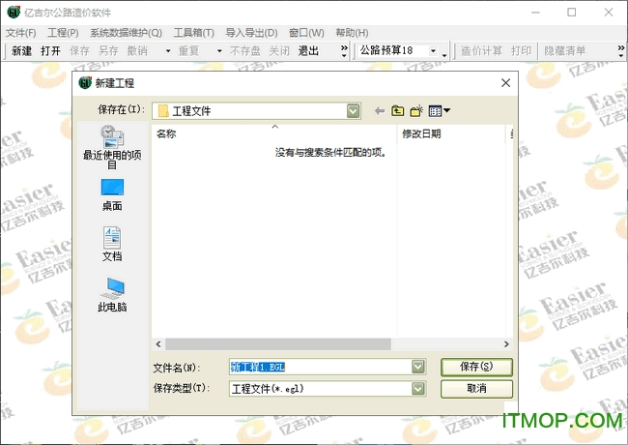Image resolution: width=628 pixels, height=445 pixels.
Task: Expand the 保存类型 dropdown arrow
Action: 417,388
